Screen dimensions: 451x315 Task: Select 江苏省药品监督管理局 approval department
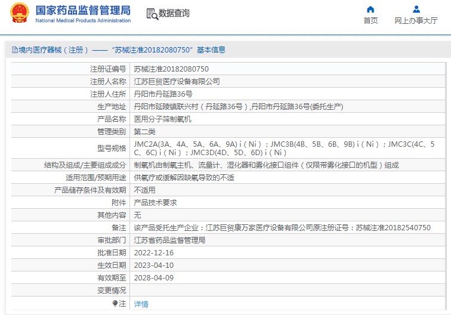(x=169, y=240)
